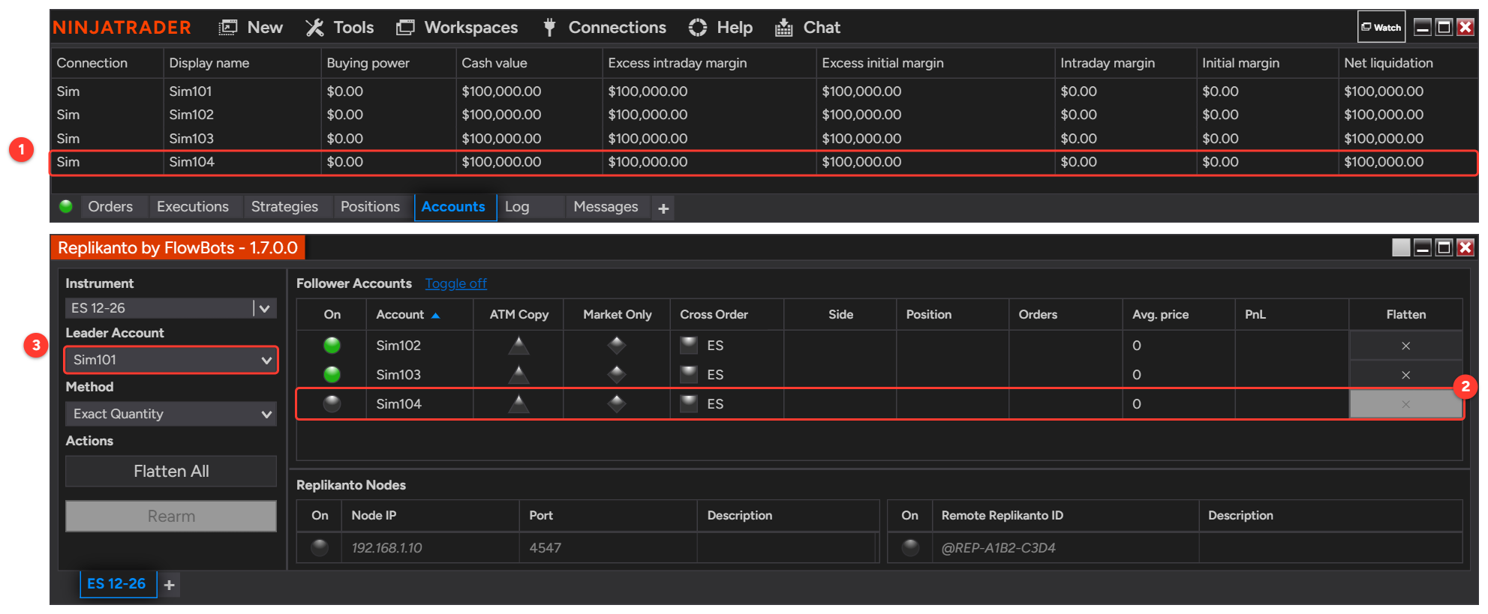1488x614 pixels.
Task: Flatten the Sim104 follower account
Action: click(x=1406, y=404)
